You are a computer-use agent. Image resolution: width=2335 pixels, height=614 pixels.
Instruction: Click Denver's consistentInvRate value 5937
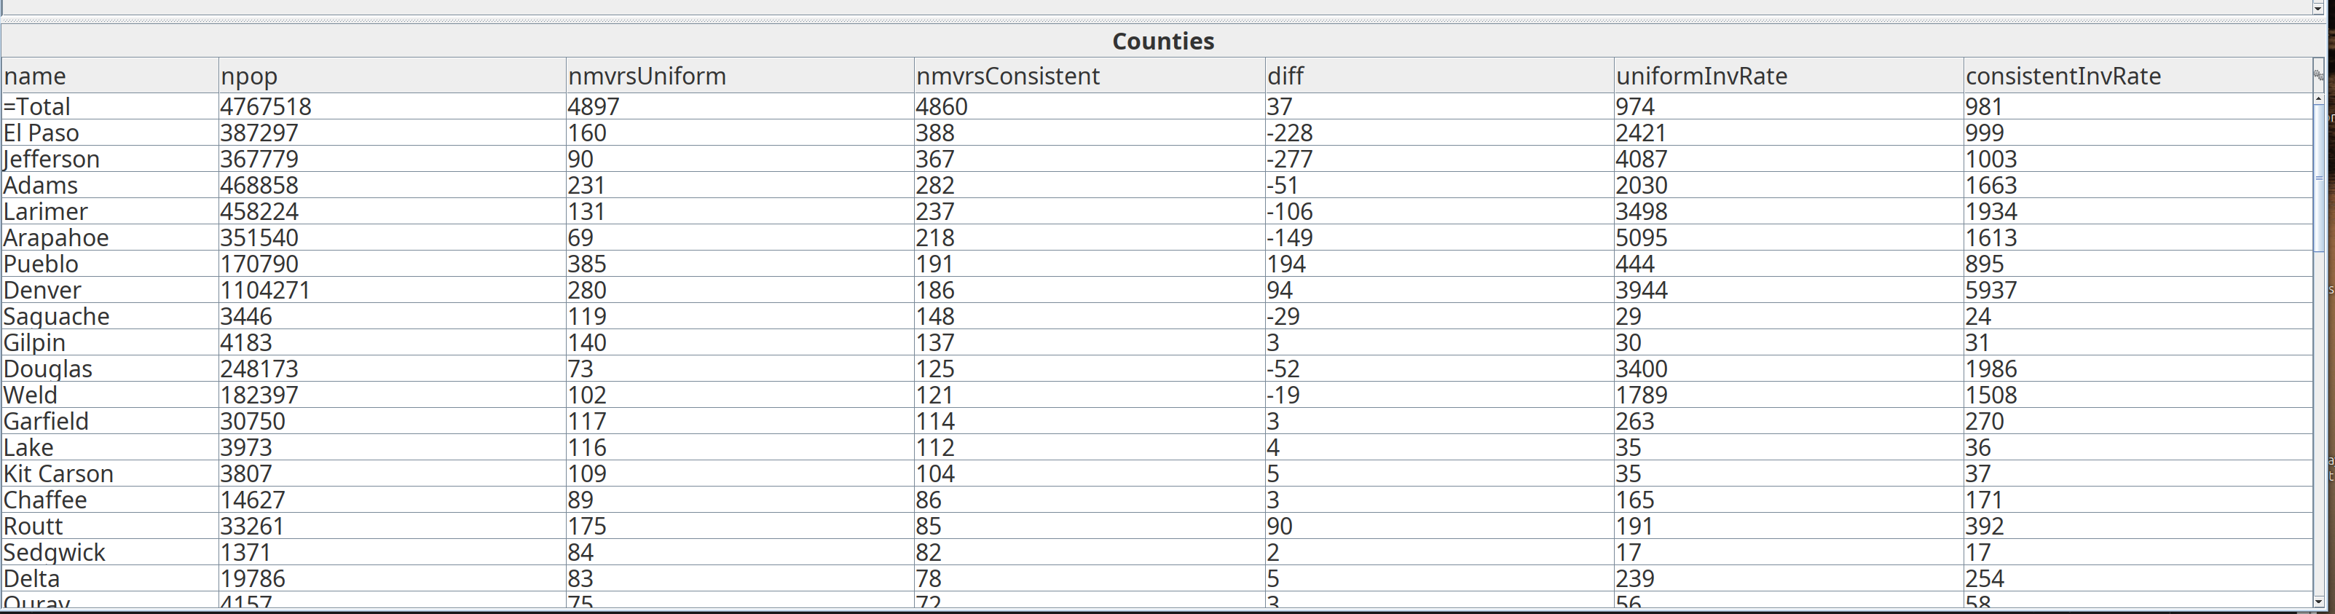(2138, 291)
